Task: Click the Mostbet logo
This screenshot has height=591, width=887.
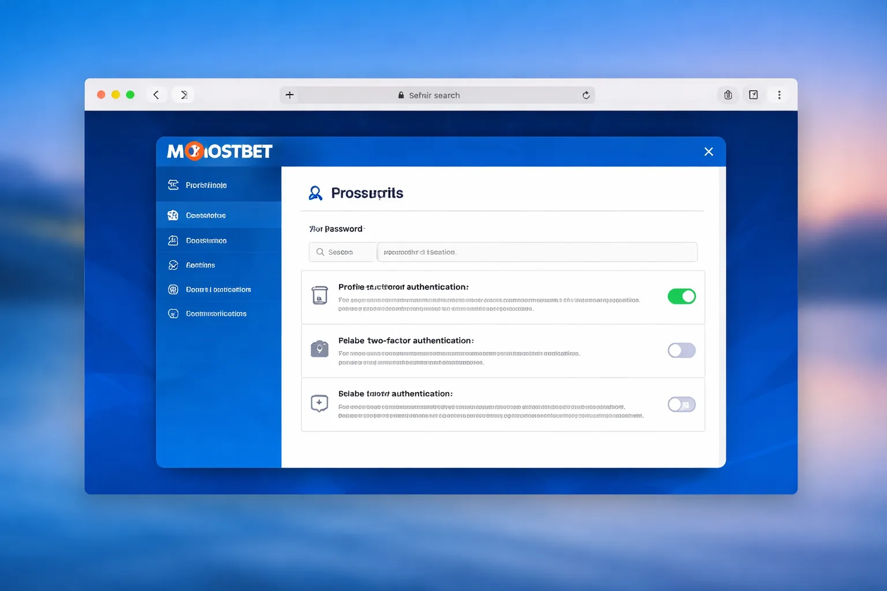Action: (x=219, y=151)
